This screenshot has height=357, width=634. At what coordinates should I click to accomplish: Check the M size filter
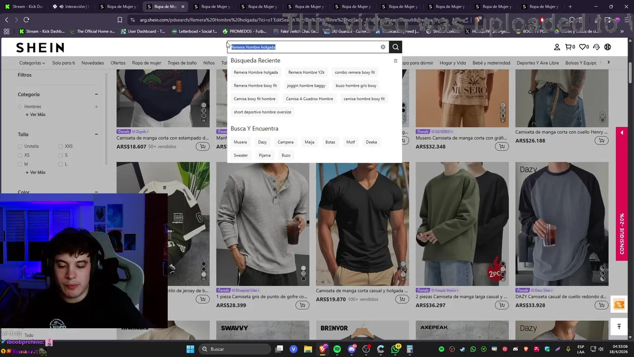click(x=20, y=164)
